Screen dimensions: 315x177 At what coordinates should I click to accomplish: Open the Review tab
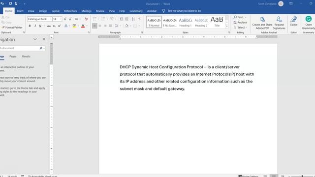click(100, 11)
